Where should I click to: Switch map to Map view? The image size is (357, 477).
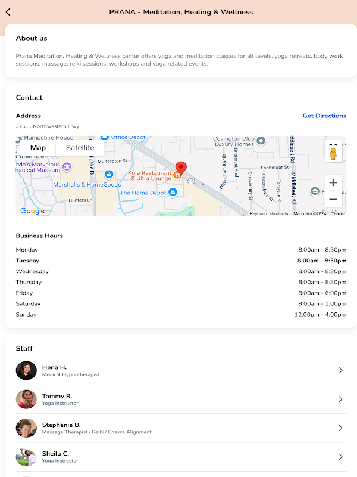click(x=38, y=148)
